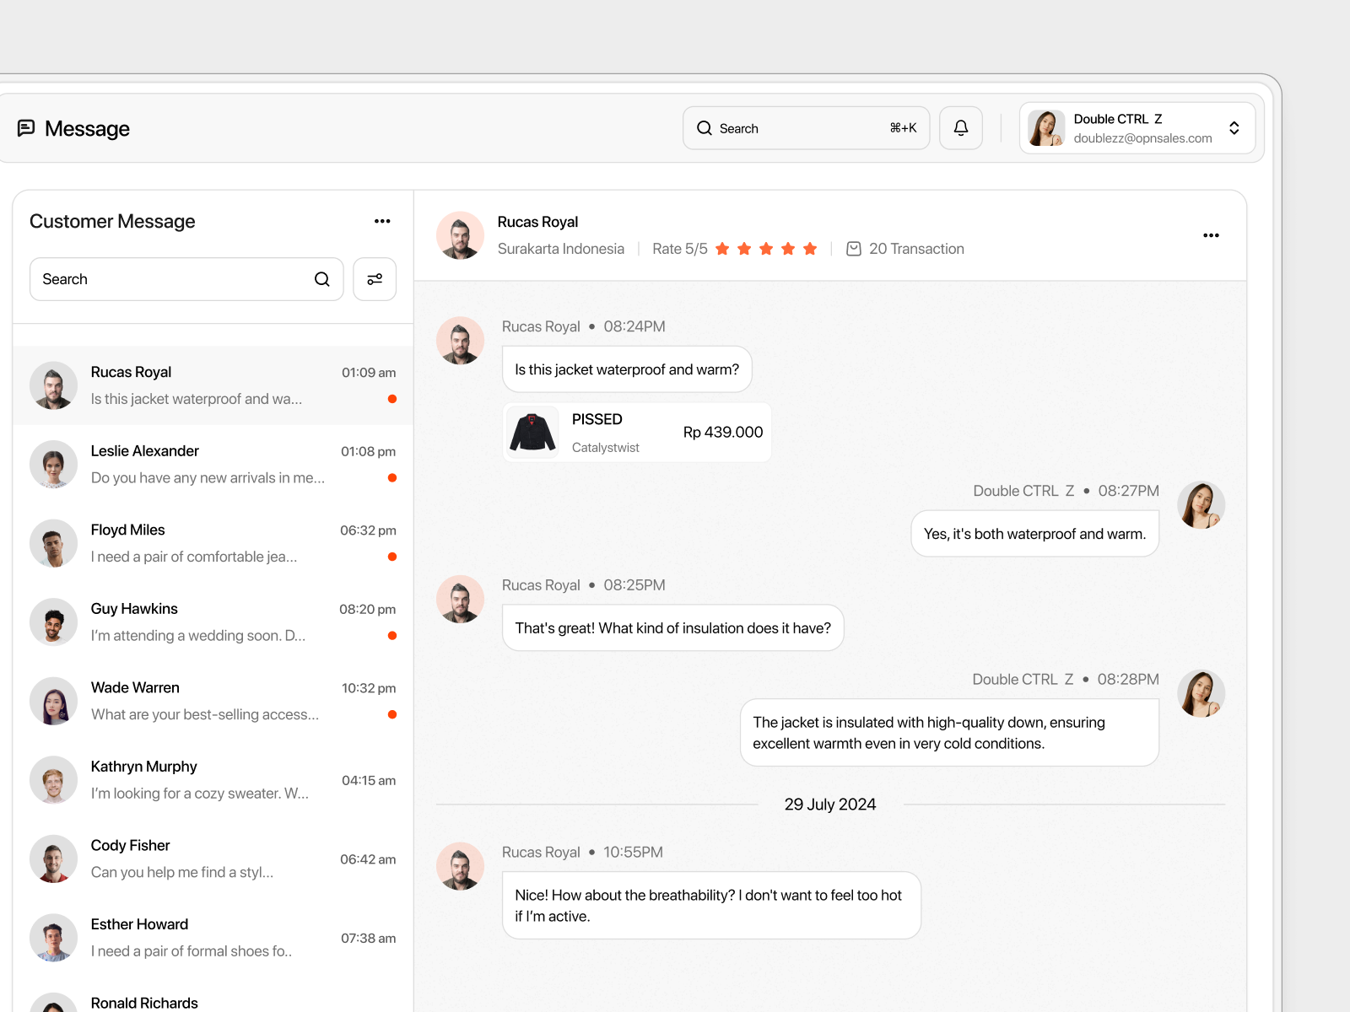
Task: Click the Double CTRL Z profile avatar in header
Action: click(1046, 128)
